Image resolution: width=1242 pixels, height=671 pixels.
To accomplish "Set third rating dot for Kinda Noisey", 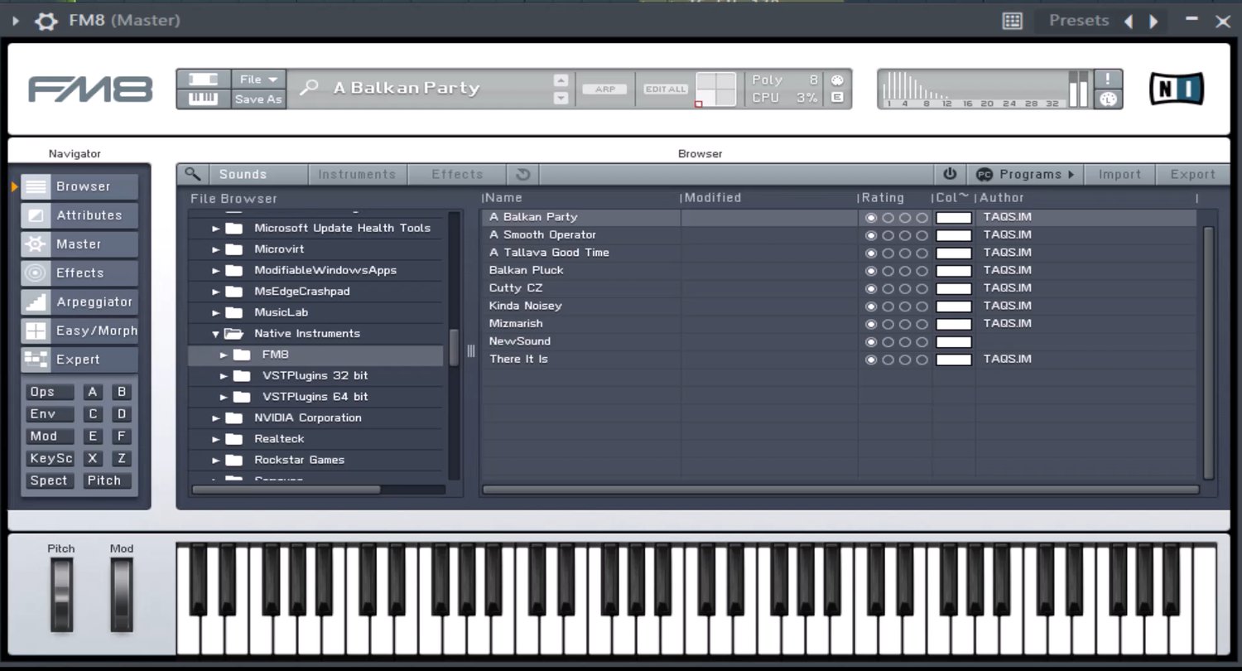I will 905,307.
